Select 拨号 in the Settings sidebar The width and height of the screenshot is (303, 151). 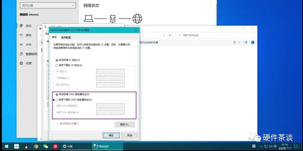pos(29,35)
